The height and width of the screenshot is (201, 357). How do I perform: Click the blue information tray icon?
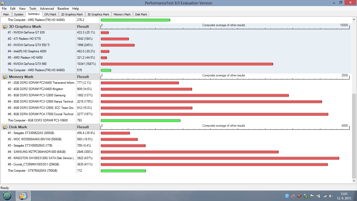[x=287, y=196]
